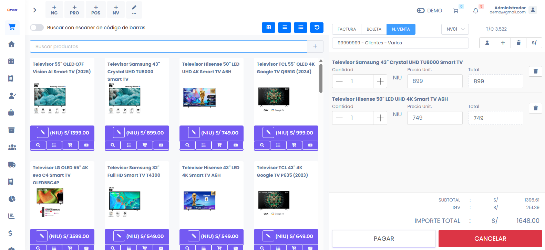The height and width of the screenshot is (250, 545).
Task: Select the FACTURA tab
Action: 347,29
